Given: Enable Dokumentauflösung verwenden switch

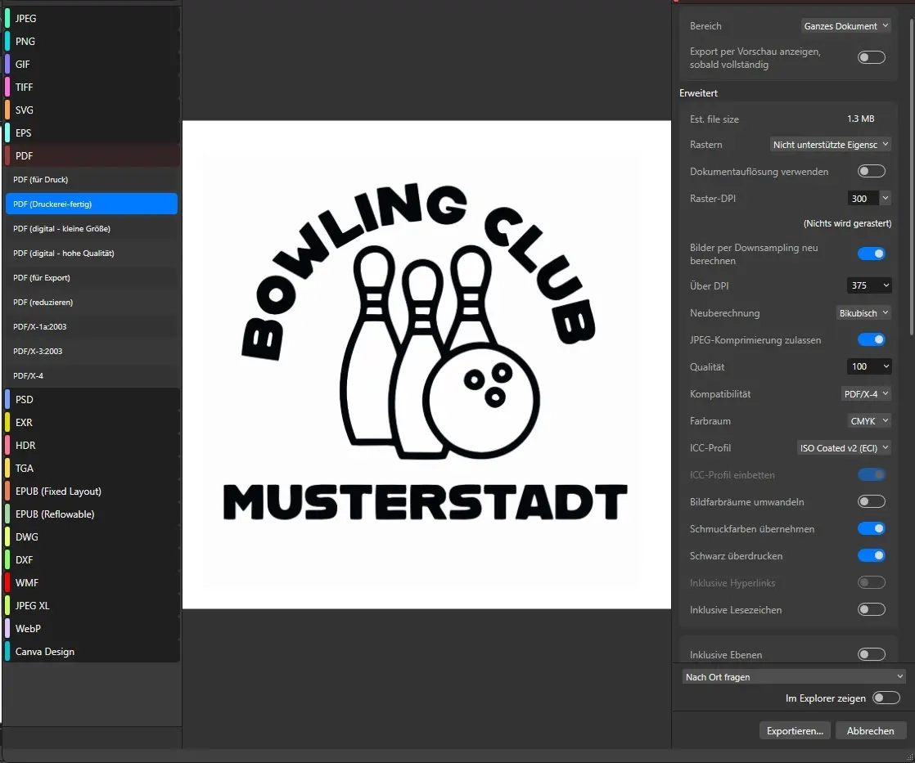Looking at the screenshot, I should 872,172.
